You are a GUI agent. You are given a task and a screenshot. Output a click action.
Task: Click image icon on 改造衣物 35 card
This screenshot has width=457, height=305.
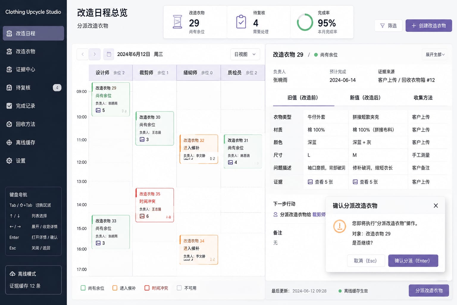[x=142, y=216]
